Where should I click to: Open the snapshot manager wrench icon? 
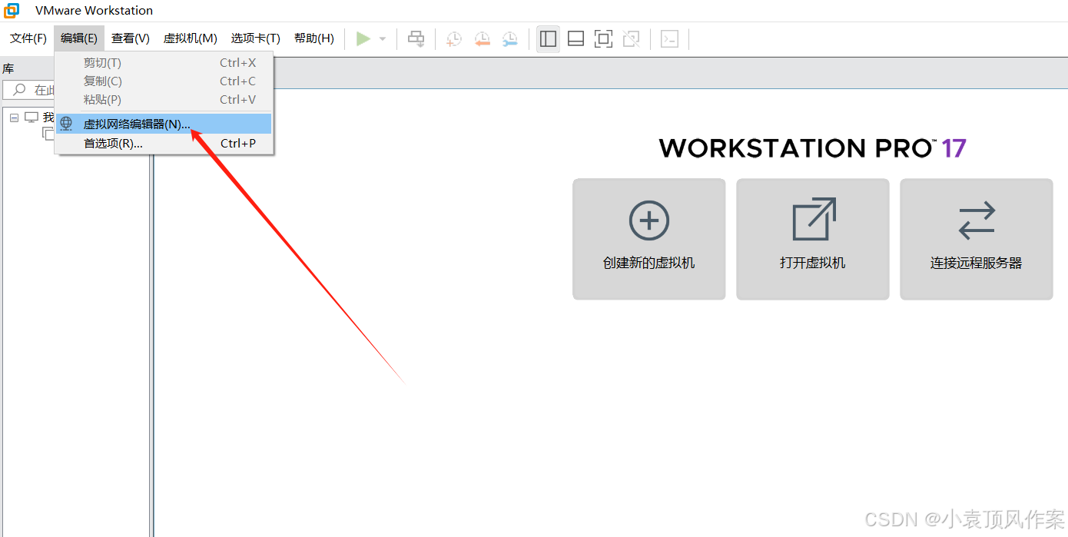tap(510, 38)
